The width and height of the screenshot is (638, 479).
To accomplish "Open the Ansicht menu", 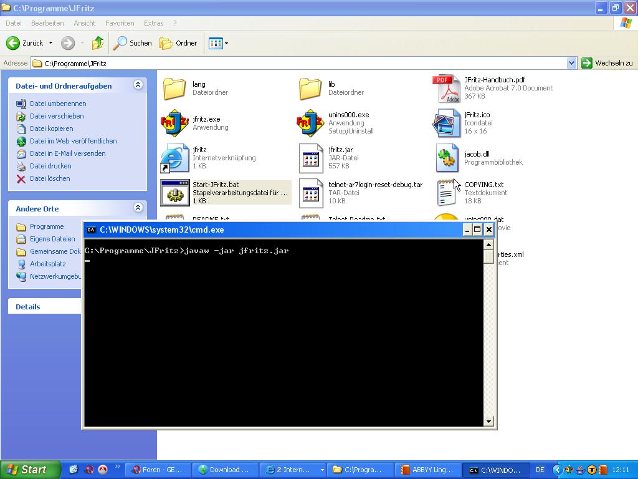I will [84, 23].
